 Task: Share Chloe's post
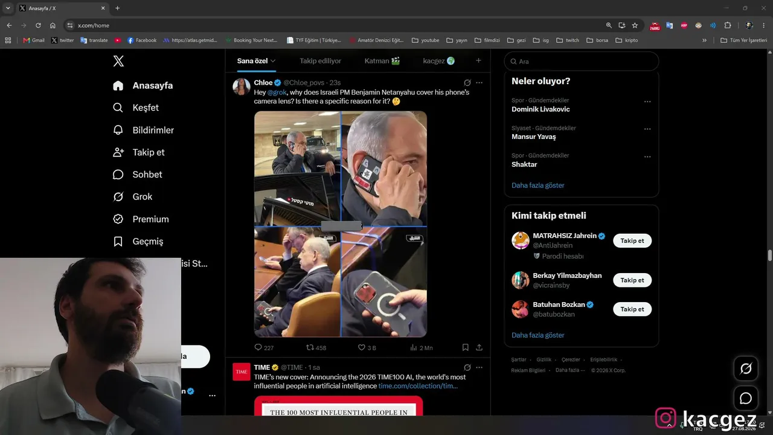click(480, 347)
